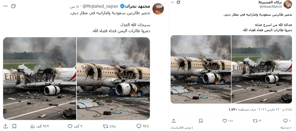This screenshot has height=131, width=296.
Task: Open burning Emirates plane image on left tweet
Action: (40, 78)
